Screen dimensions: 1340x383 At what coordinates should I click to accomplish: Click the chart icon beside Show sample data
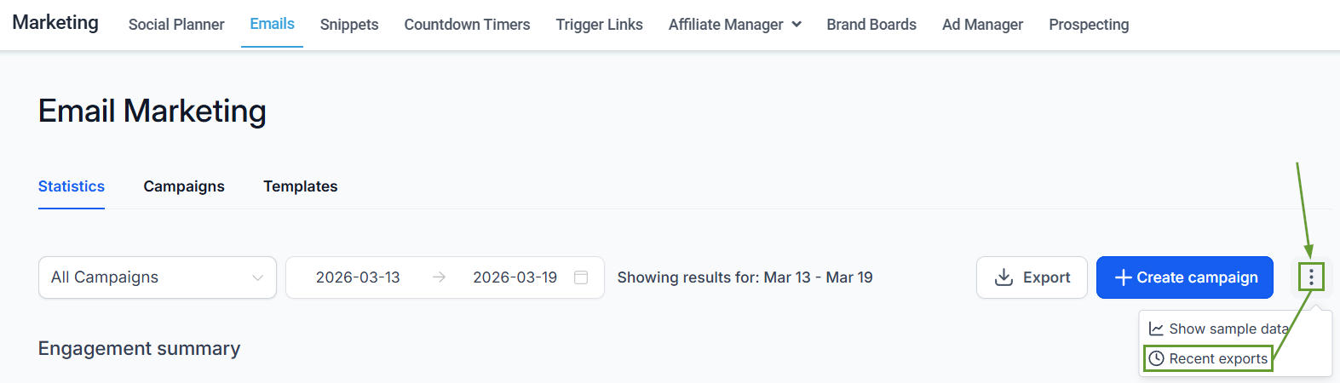point(1156,329)
